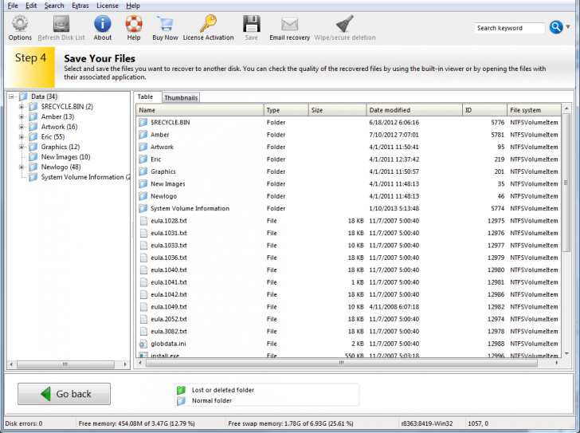Click the file table vertical scrollbar

point(566,183)
